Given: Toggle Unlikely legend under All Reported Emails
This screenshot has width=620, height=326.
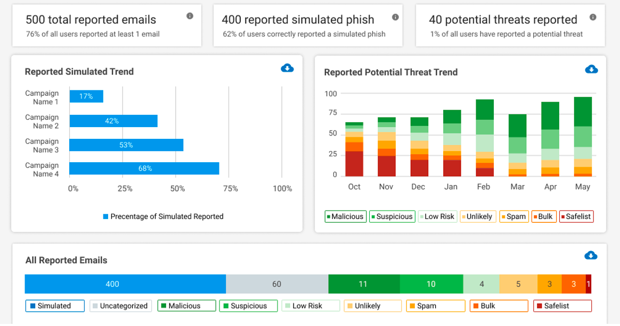Looking at the screenshot, I should pos(373,306).
